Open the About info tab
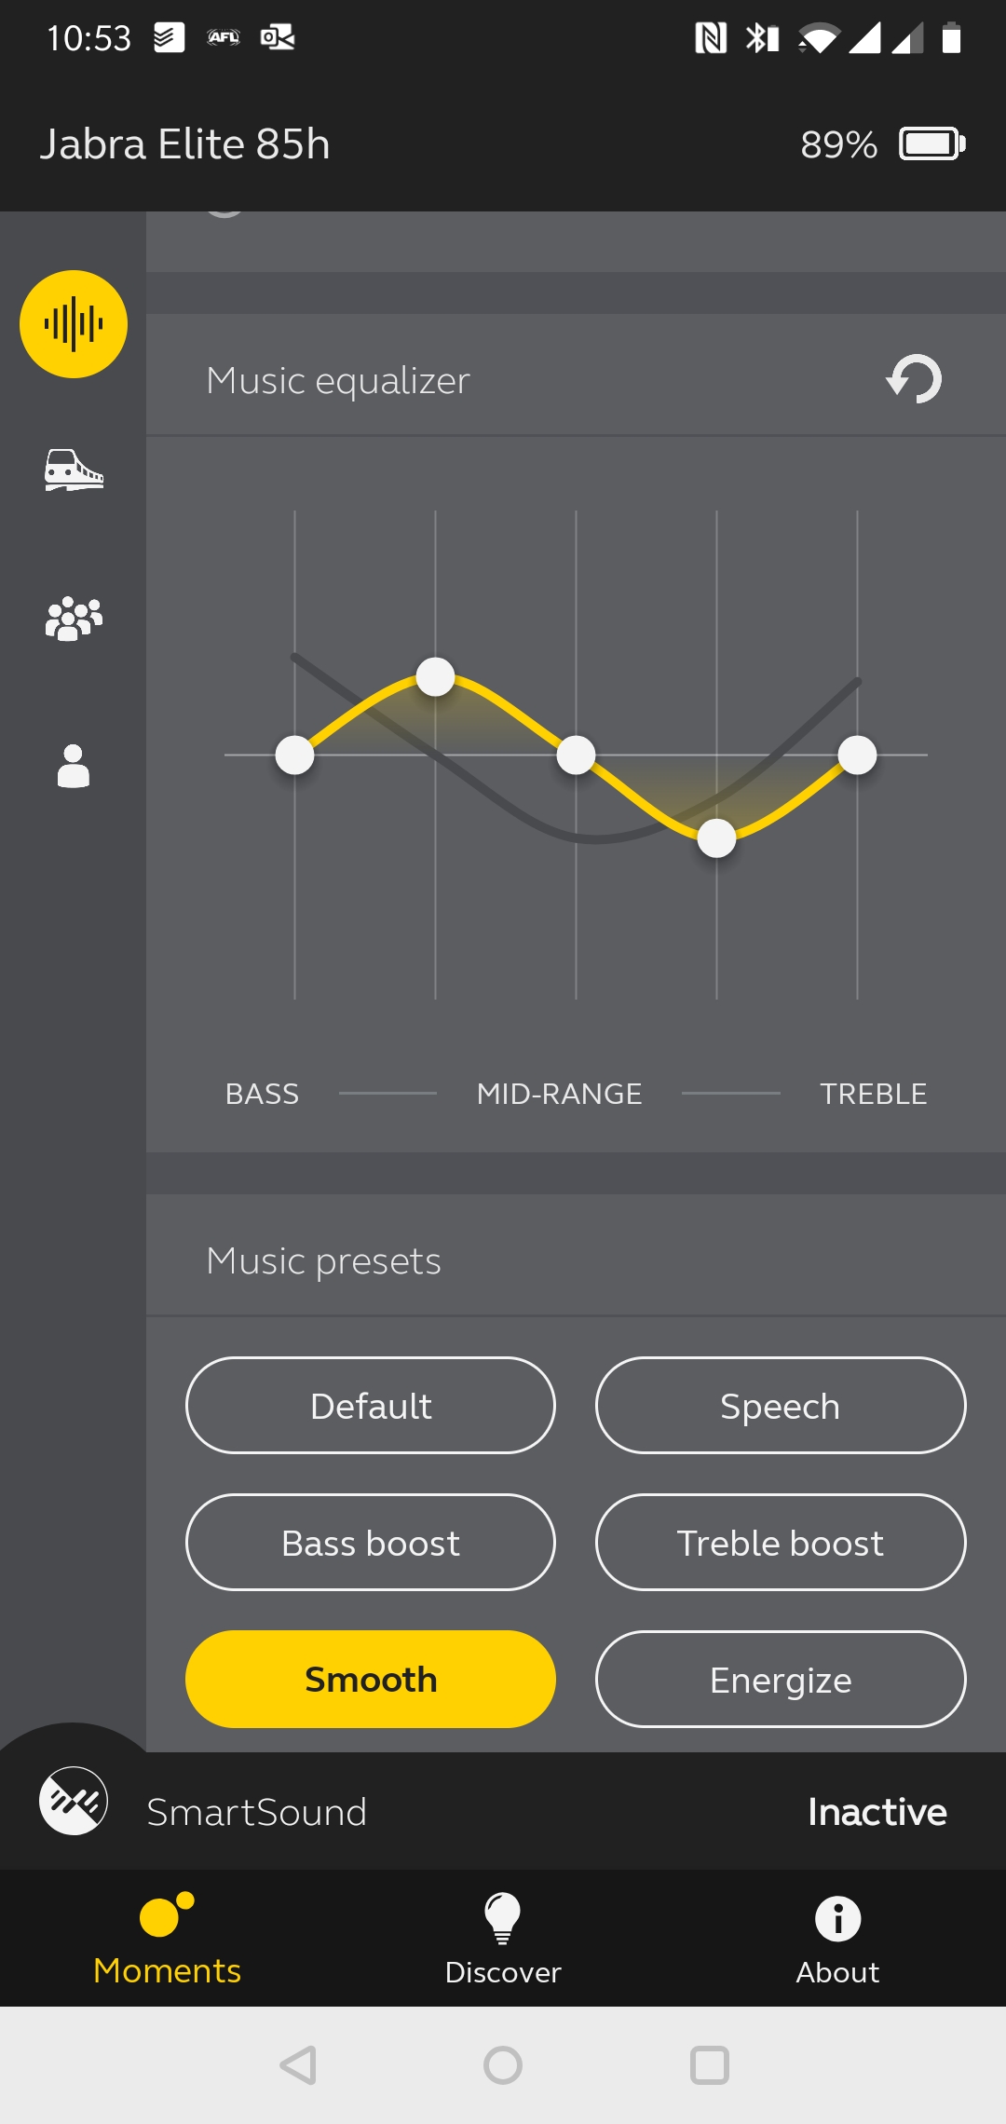 point(837,1938)
